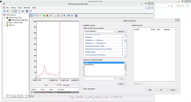
Task: Pause display with Freeze Display icon
Action: (69, 15)
